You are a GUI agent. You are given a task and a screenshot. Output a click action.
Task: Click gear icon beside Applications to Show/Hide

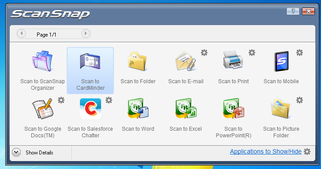tap(307, 152)
